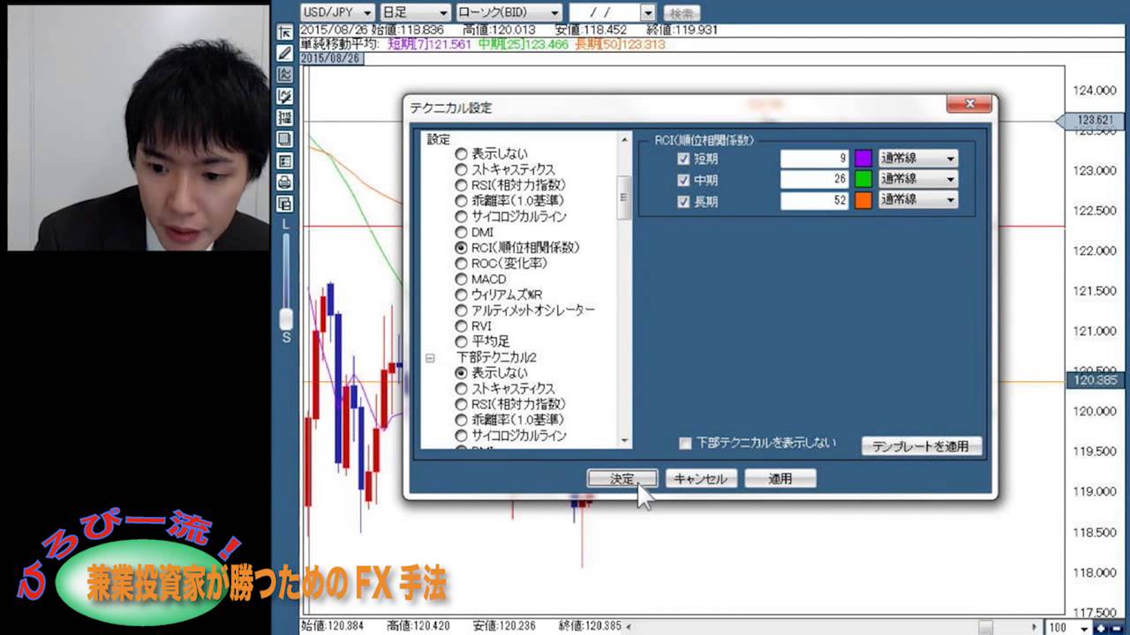Image resolution: width=1130 pixels, height=635 pixels.
Task: Click the window panel icon in left toolbar
Action: coord(284,139)
